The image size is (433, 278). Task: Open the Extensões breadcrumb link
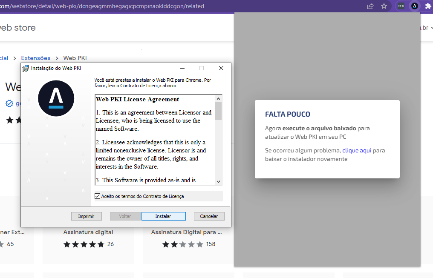pos(36,58)
